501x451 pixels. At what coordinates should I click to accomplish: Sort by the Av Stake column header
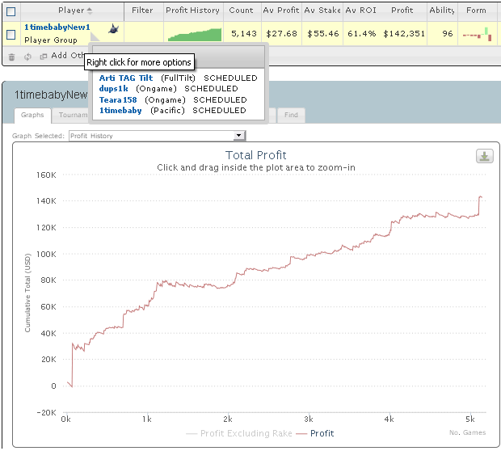pos(322,11)
